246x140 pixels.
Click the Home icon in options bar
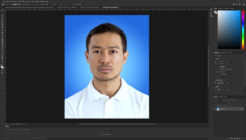tap(2, 4)
